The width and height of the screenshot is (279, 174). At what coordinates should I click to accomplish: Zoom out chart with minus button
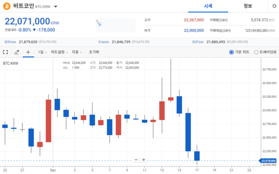(136, 160)
